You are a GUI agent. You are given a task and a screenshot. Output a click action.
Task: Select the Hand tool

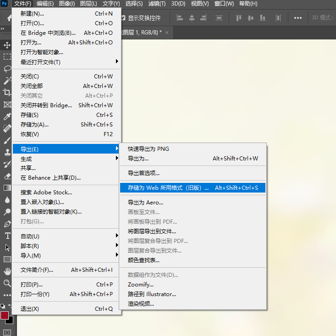tap(7, 271)
